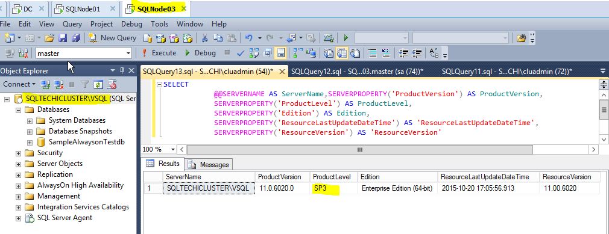Viewport: 609px width, 234px height.
Task: Switch to the Messages tab
Action: (209, 165)
